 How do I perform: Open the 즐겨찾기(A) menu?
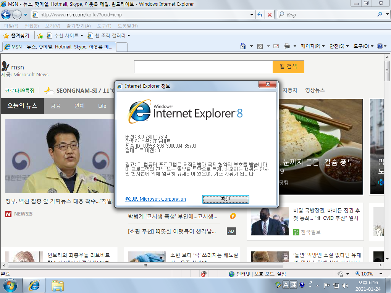pyautogui.click(x=79, y=26)
